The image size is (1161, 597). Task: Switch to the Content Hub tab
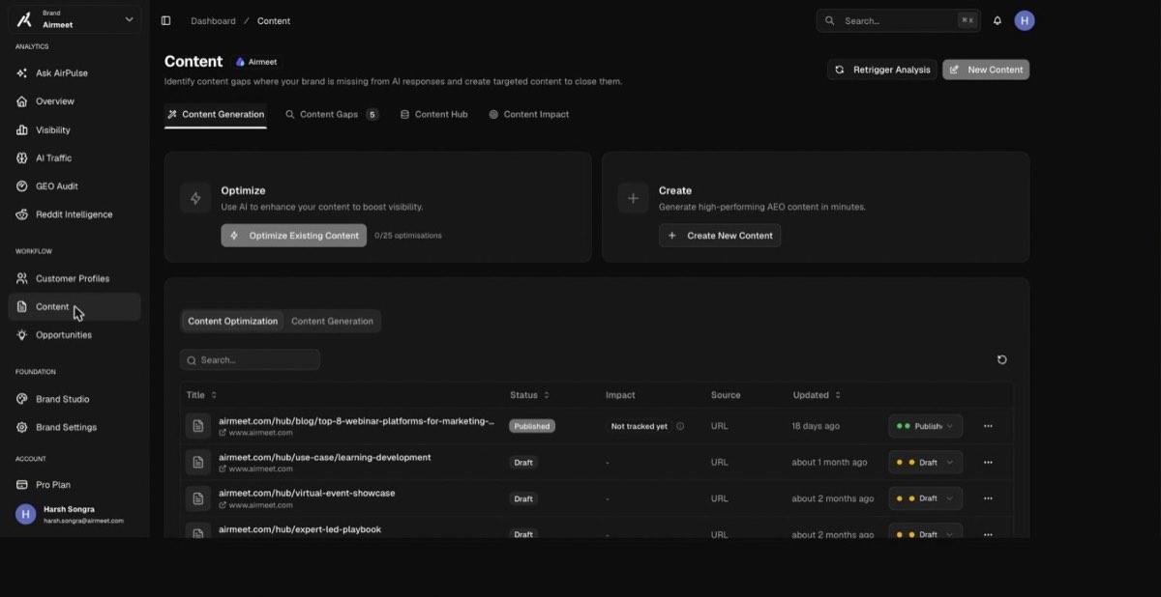tap(433, 114)
